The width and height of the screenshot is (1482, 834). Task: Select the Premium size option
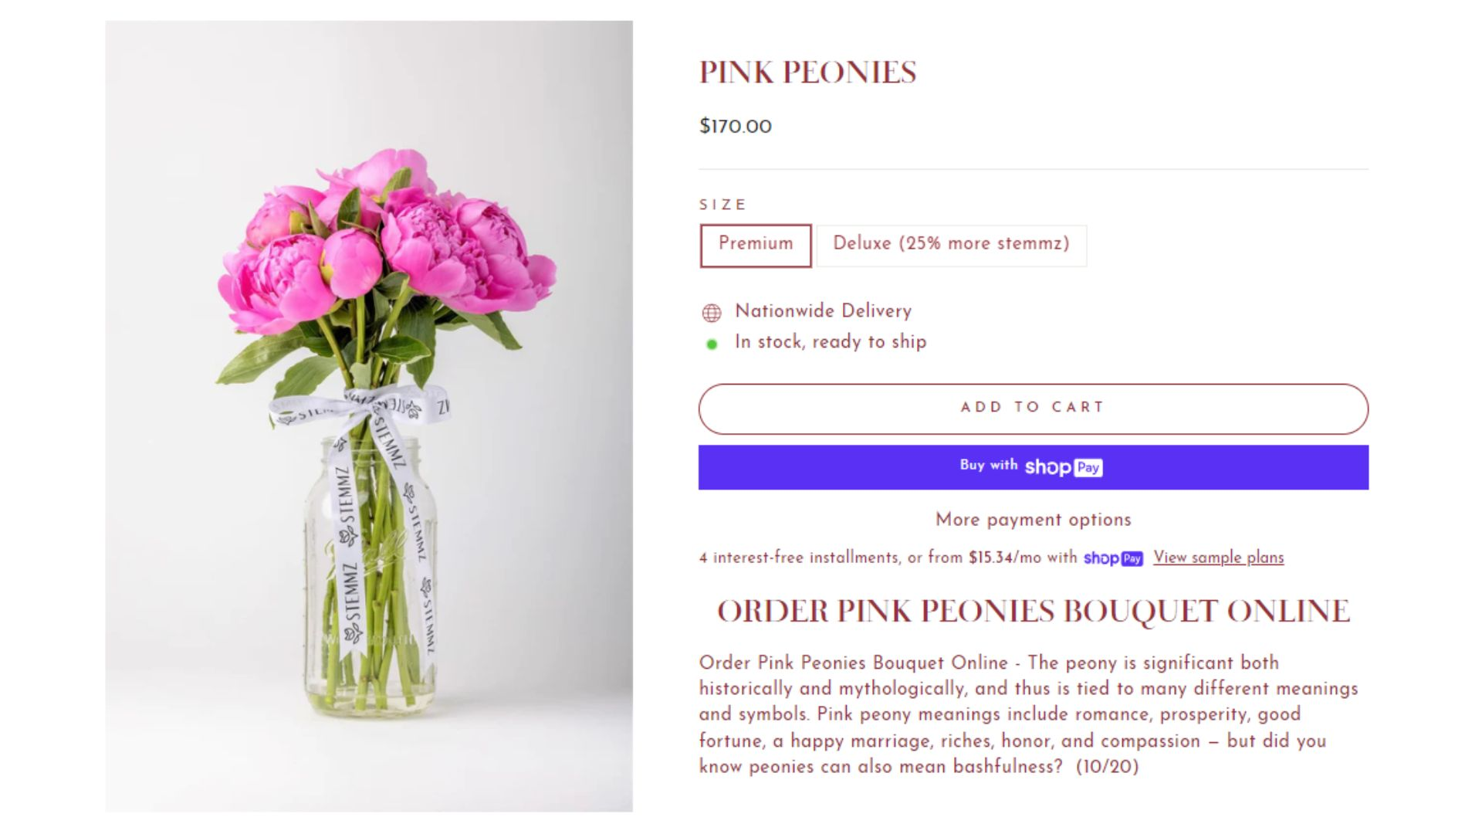point(756,246)
